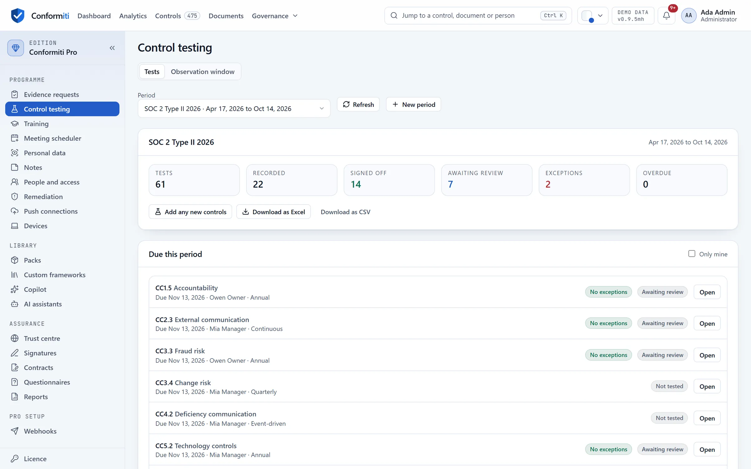Click CC5.2 Technology controls title

click(196, 446)
